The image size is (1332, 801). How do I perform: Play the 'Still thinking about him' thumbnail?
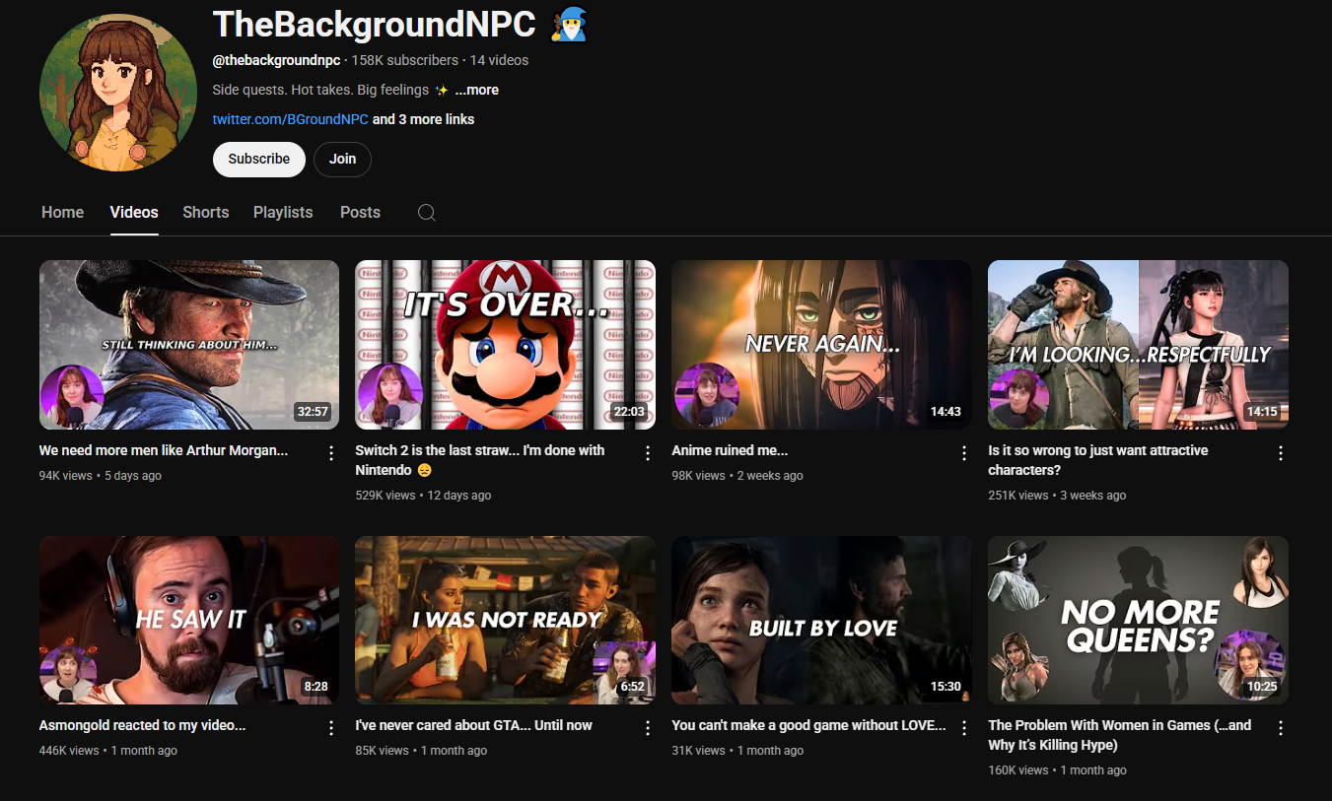(189, 345)
